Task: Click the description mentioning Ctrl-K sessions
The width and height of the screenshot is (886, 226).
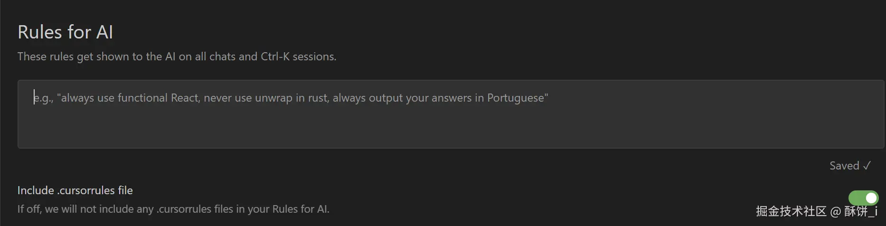Action: [177, 56]
